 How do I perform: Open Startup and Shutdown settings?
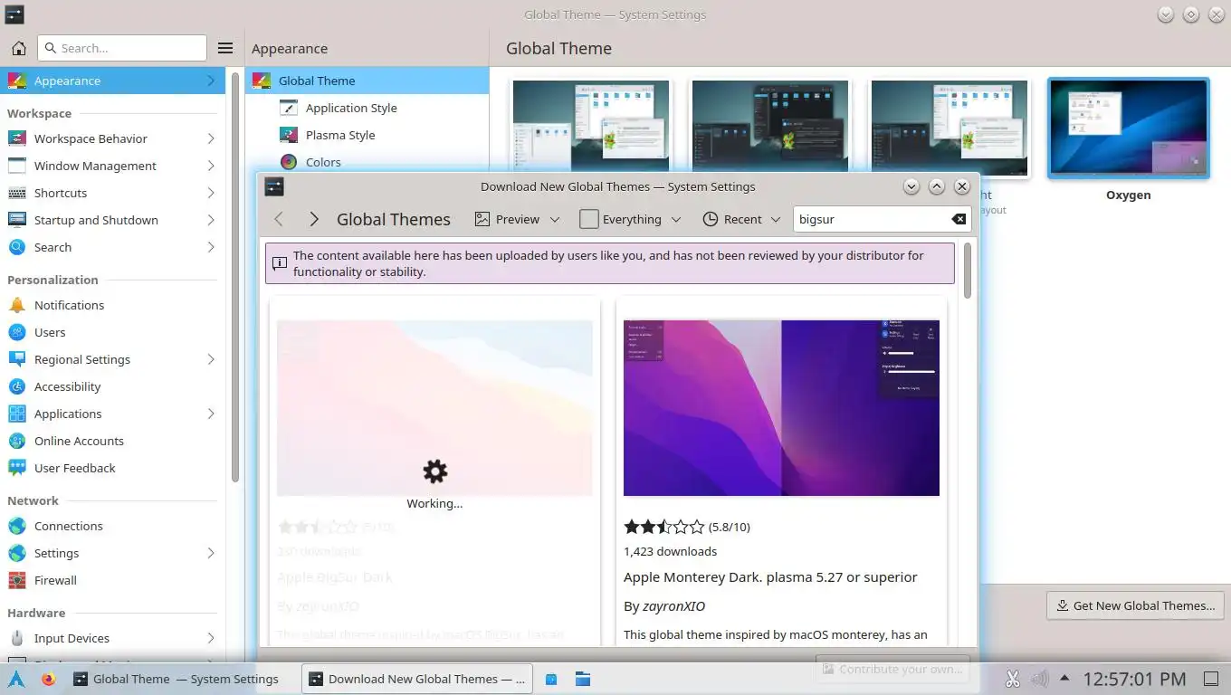pyautogui.click(x=112, y=220)
